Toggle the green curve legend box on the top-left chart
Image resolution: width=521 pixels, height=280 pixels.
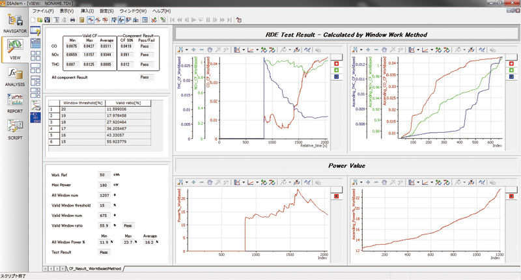tap(335, 72)
